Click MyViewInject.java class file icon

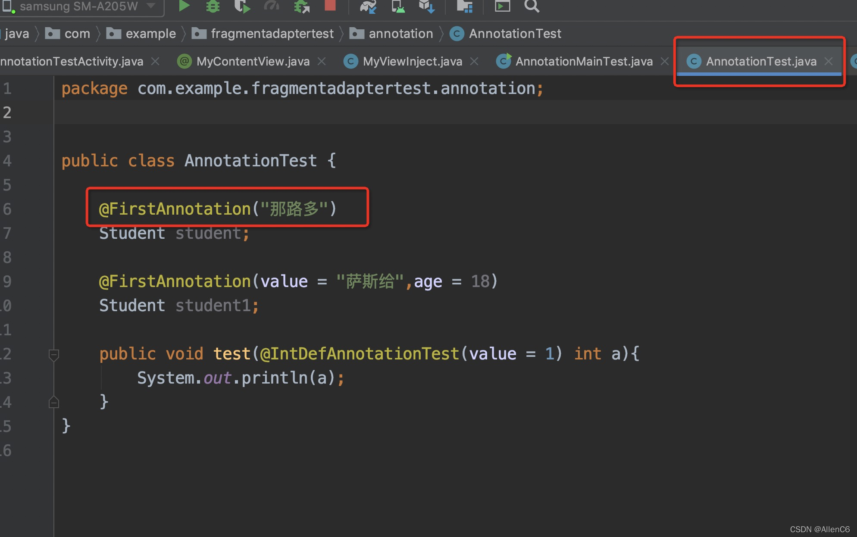tap(350, 62)
